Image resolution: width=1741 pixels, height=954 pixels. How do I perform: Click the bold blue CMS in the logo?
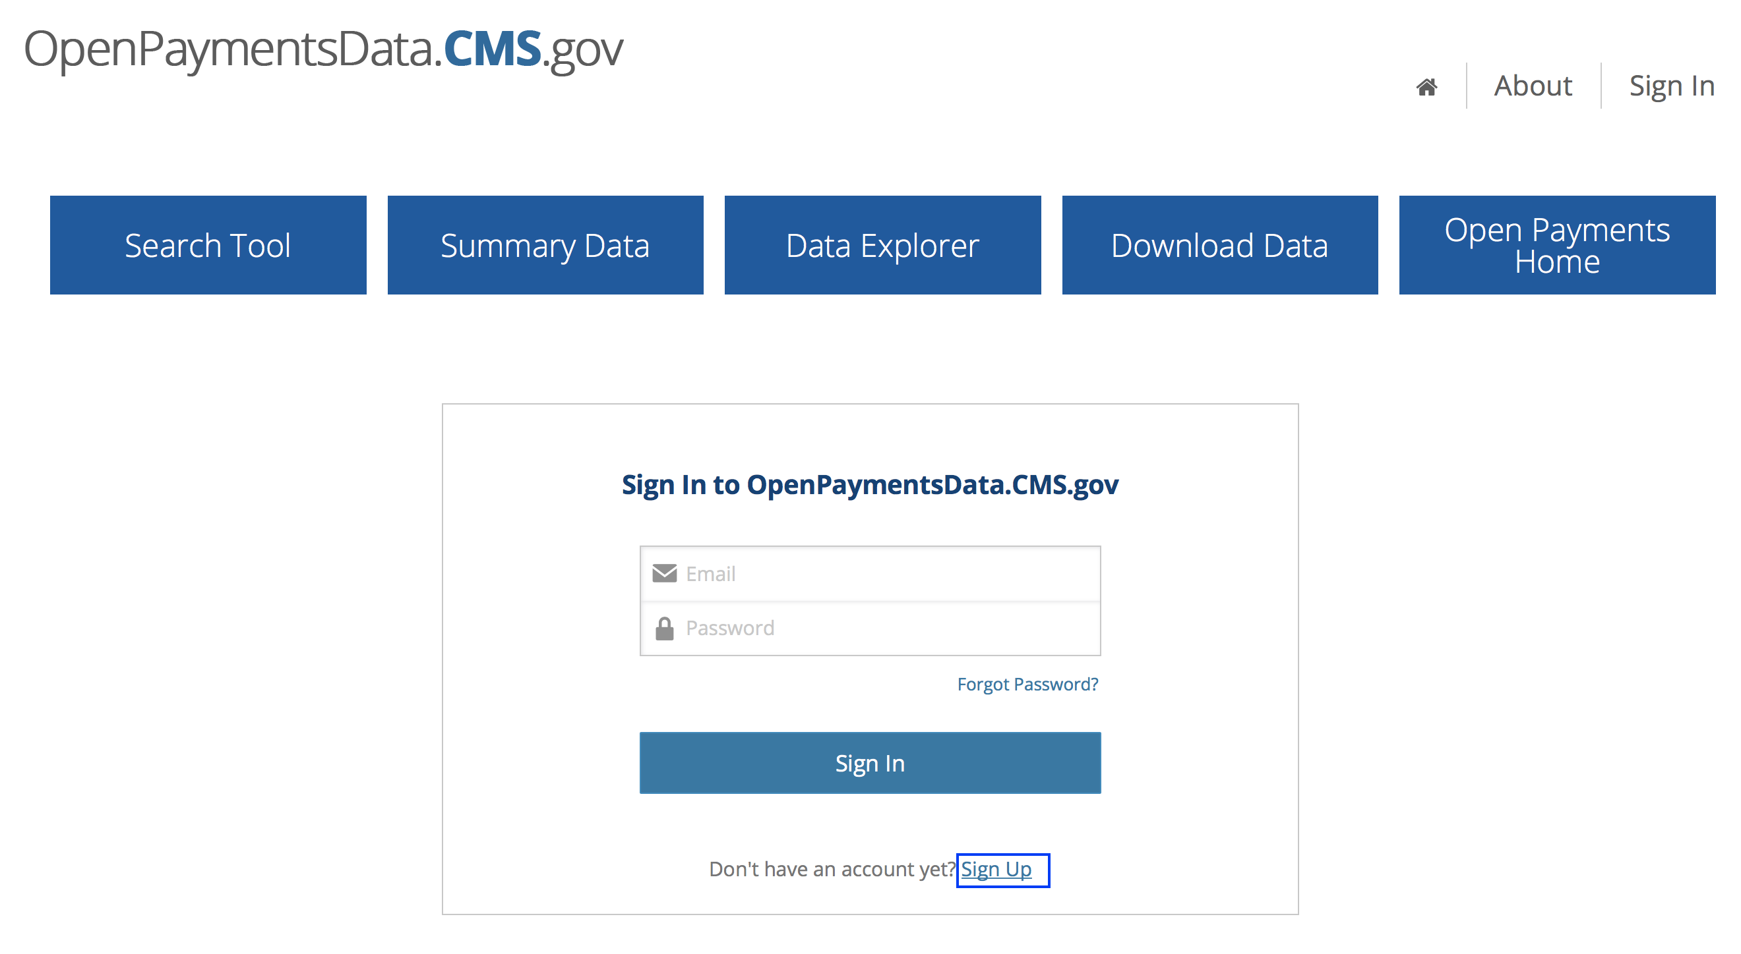click(x=492, y=49)
